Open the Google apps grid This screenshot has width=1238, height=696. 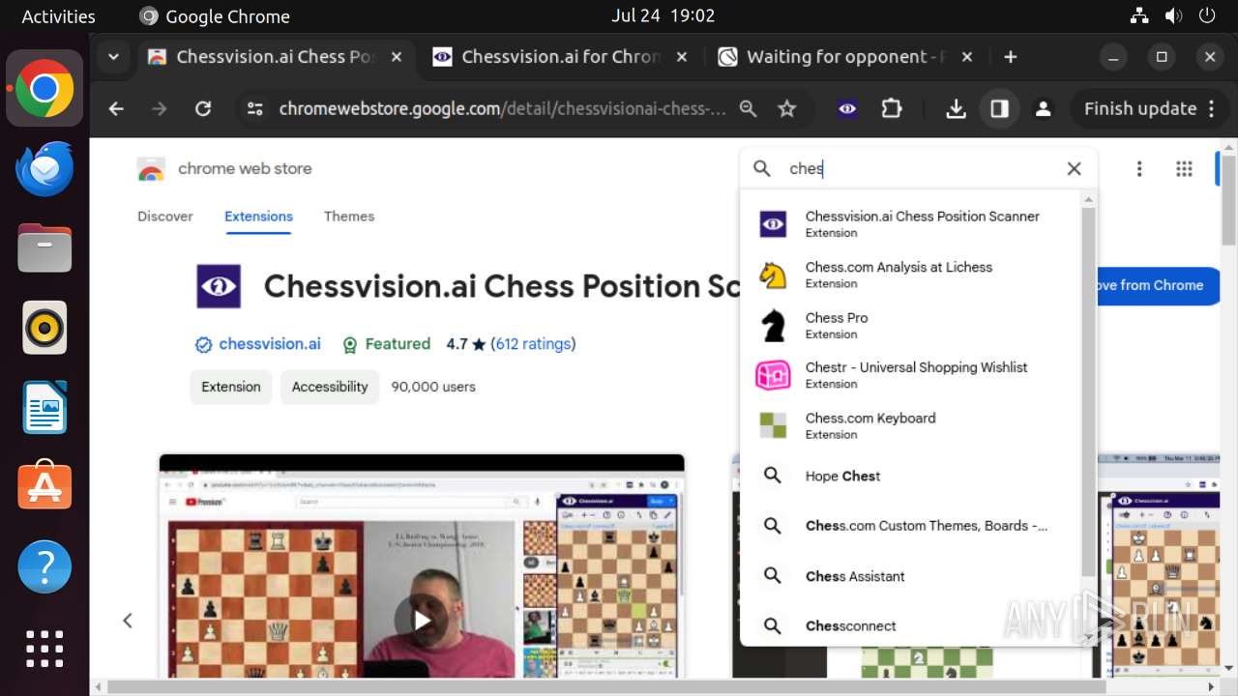[x=1184, y=169]
